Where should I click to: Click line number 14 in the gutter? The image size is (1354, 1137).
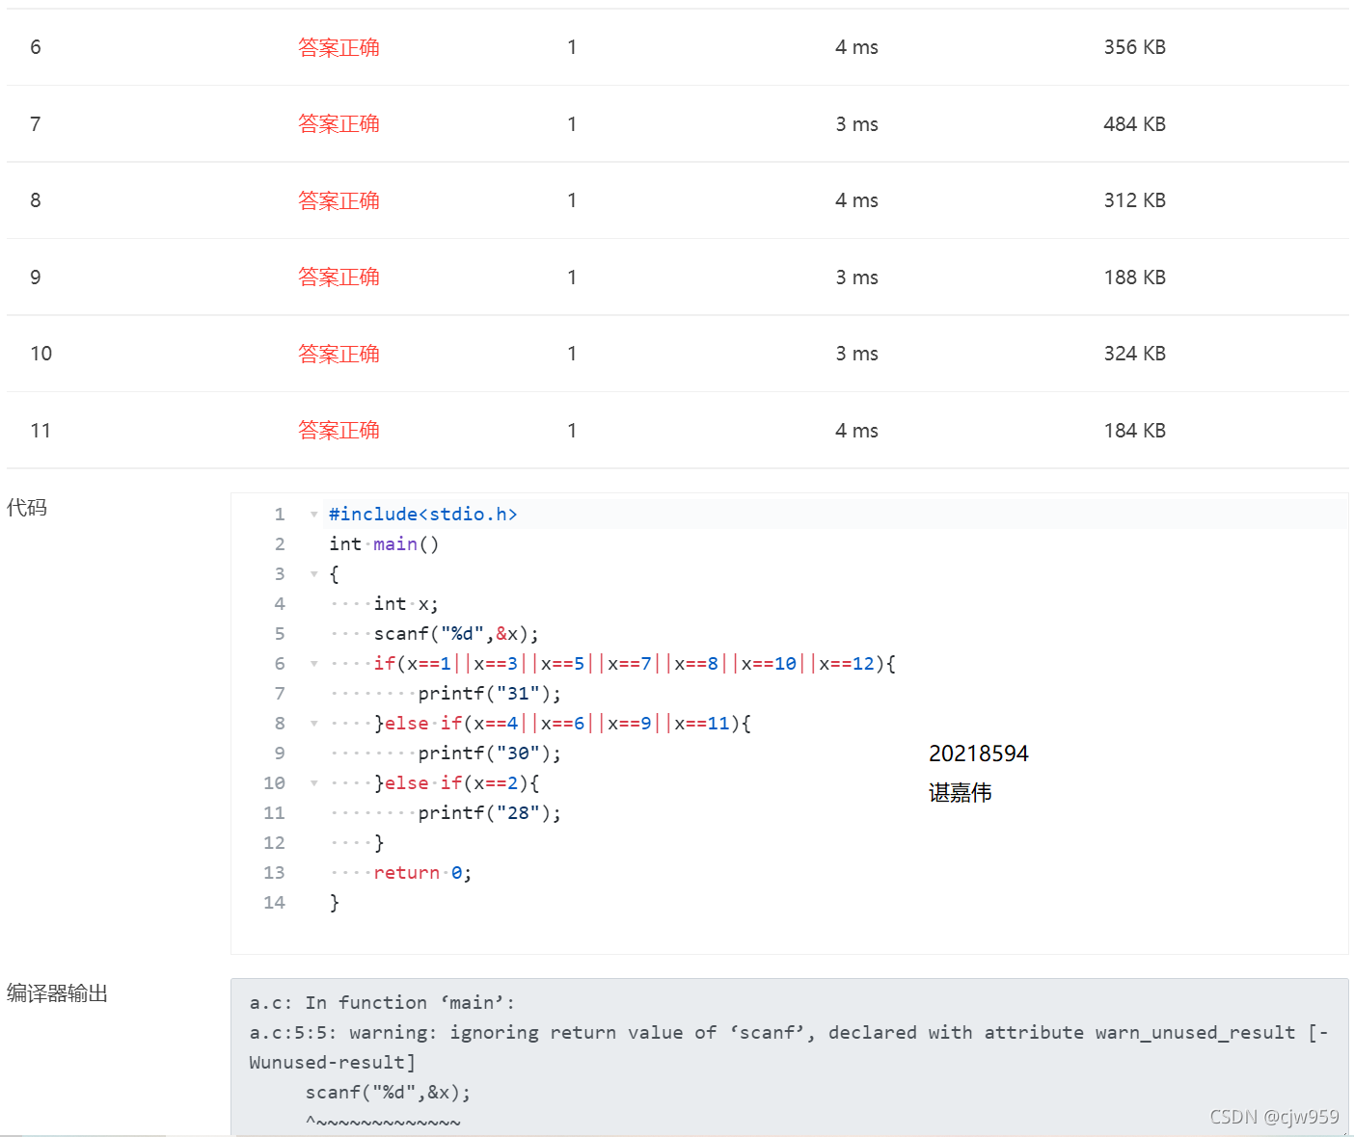[x=274, y=903]
